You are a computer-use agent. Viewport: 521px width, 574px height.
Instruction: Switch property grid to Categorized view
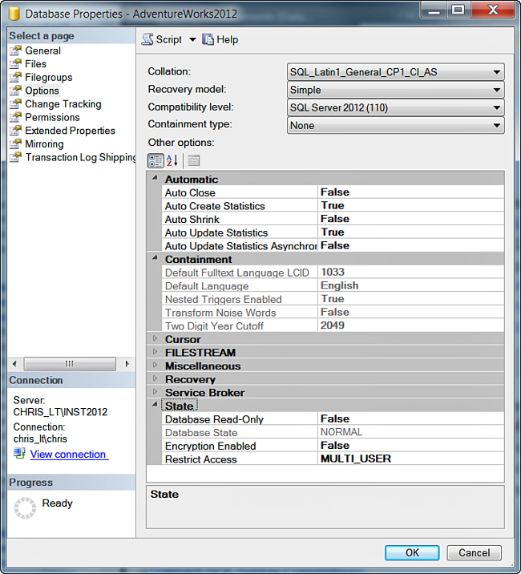pyautogui.click(x=155, y=160)
